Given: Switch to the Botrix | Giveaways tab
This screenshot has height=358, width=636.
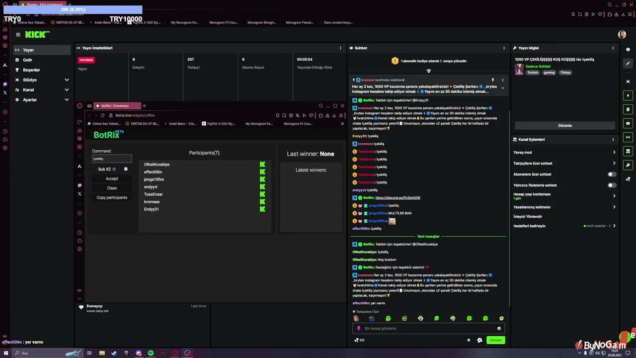Looking at the screenshot, I should click(117, 106).
